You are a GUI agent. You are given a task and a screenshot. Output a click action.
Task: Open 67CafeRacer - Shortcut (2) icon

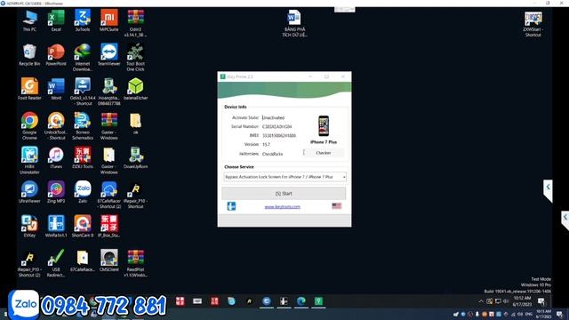click(108, 195)
